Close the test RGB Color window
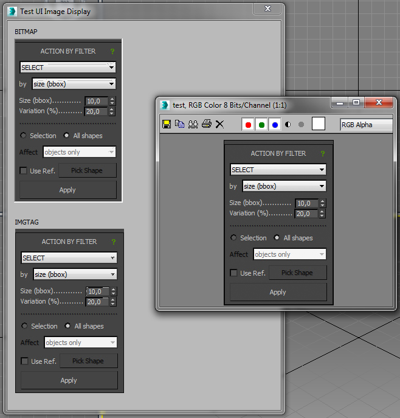 click(379, 102)
